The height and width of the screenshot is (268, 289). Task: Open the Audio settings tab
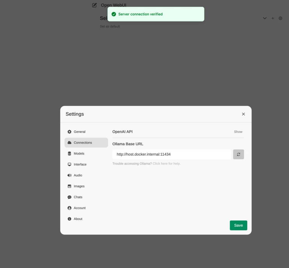pos(86,175)
